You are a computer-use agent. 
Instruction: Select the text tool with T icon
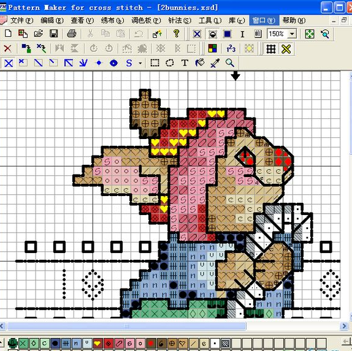185,63
